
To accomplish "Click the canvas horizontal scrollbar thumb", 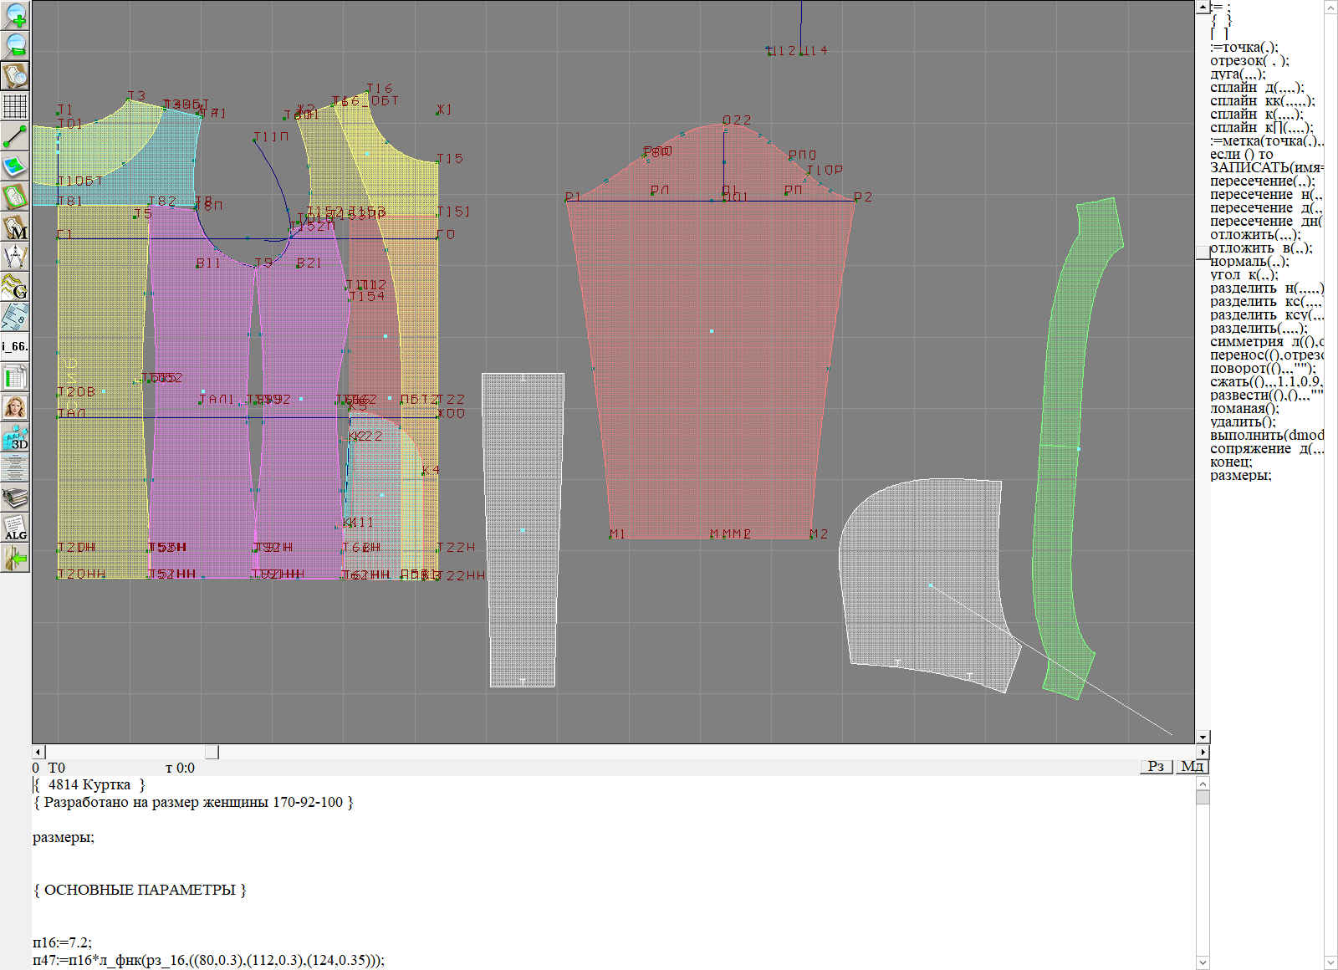I will (212, 752).
